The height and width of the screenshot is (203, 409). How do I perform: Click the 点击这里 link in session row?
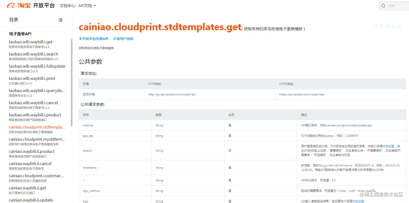388,146
